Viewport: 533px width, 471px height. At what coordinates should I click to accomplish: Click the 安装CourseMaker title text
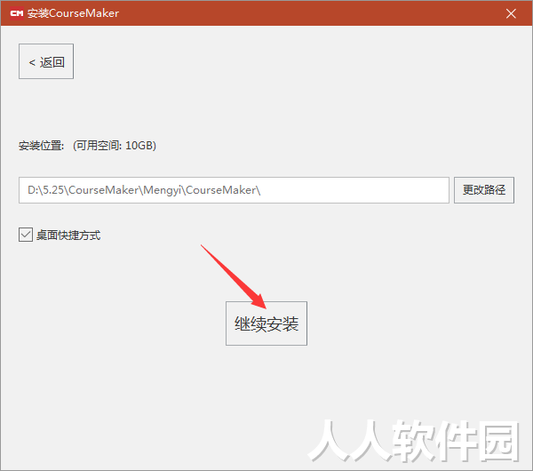(73, 13)
